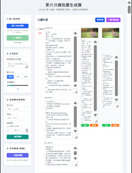Viewport: 132px width, 173px height.
Task: Click the teal 執行替換 button
Action: 18,137
